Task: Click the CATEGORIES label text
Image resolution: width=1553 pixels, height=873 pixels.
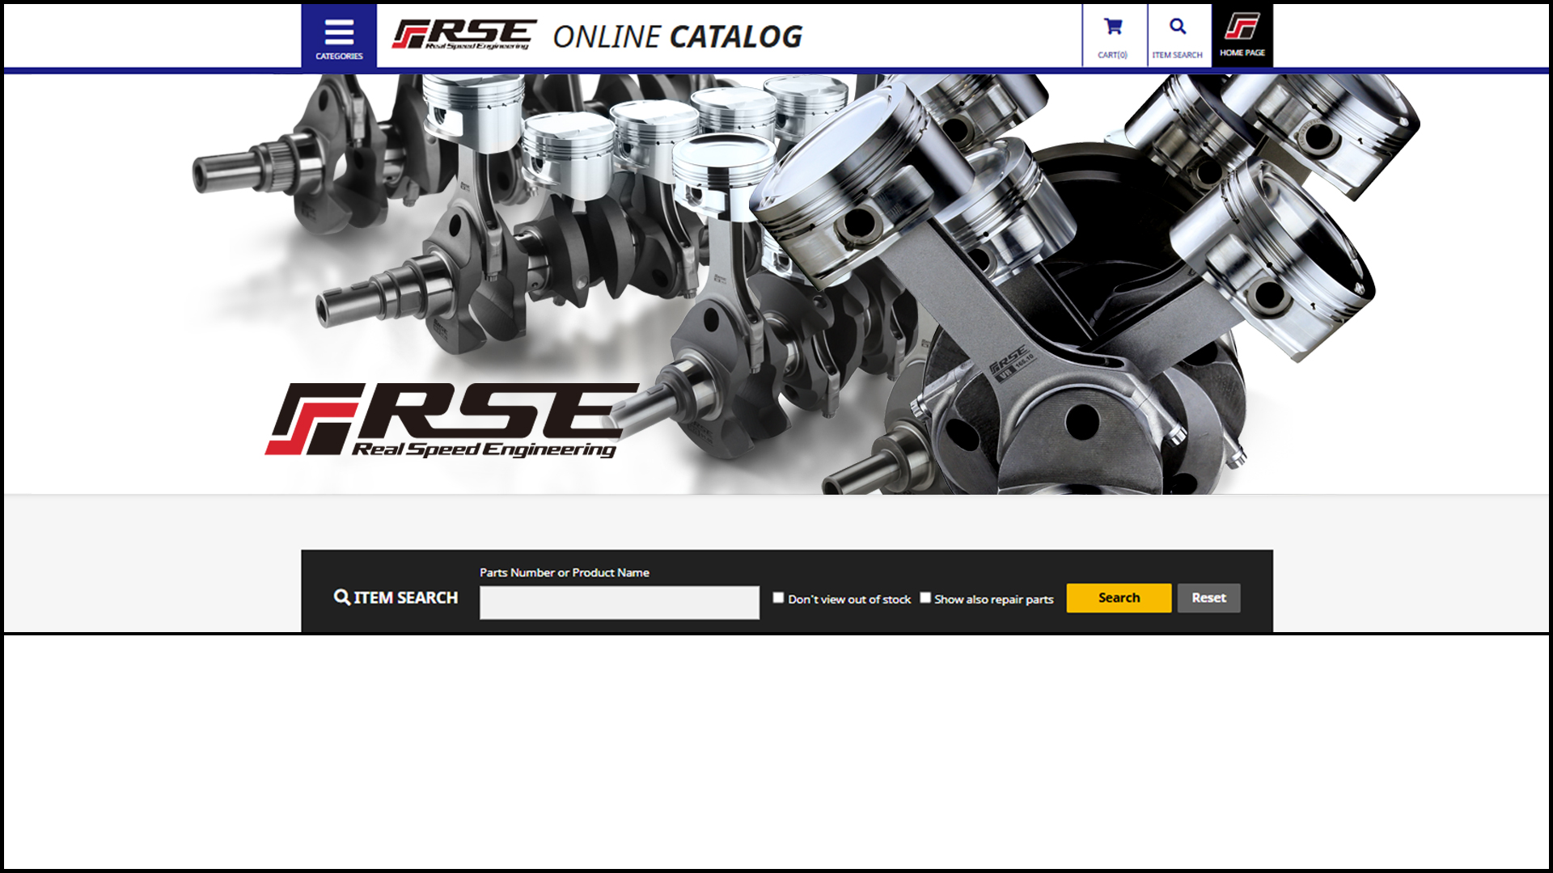Action: (339, 57)
